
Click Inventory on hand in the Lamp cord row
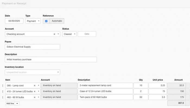click(x=59, y=86)
